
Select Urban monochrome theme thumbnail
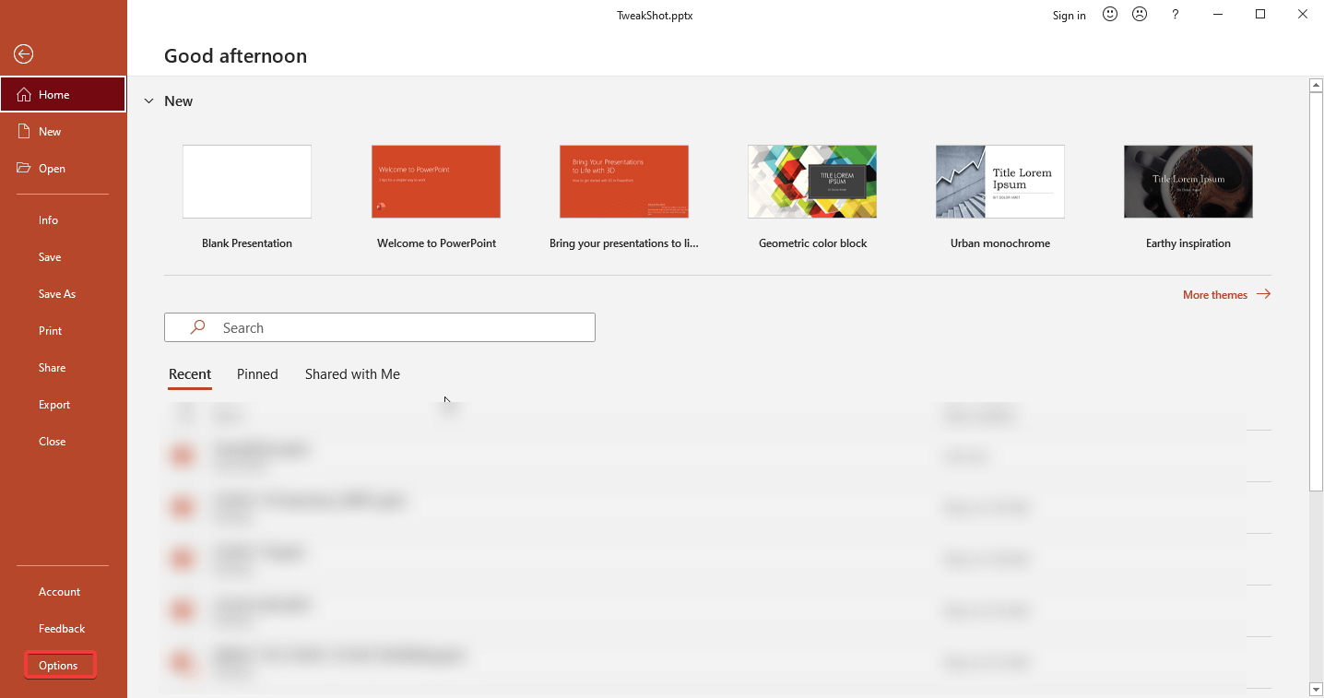[1000, 182]
